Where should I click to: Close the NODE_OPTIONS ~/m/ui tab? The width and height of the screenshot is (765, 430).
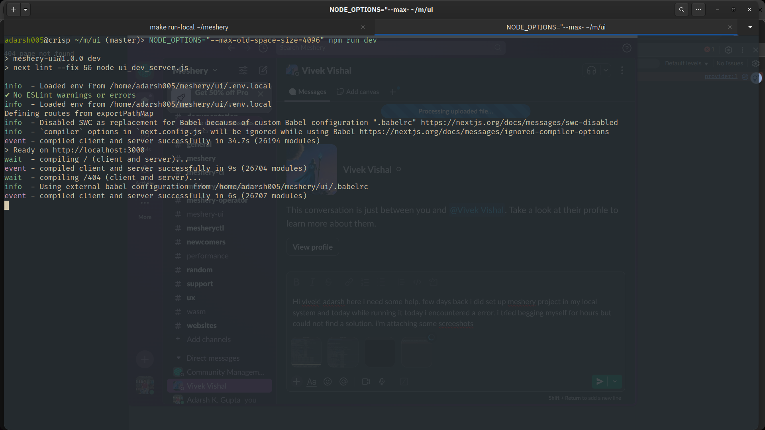[x=730, y=27]
